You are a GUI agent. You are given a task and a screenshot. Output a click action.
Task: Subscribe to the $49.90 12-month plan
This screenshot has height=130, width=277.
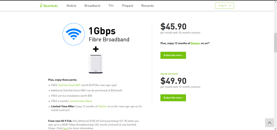[x=173, y=98]
